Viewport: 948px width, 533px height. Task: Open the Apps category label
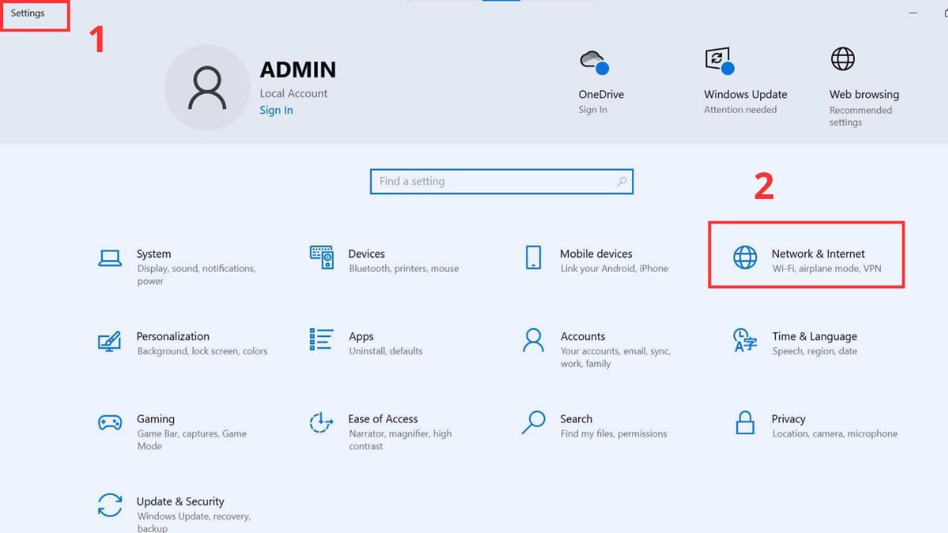tap(362, 336)
